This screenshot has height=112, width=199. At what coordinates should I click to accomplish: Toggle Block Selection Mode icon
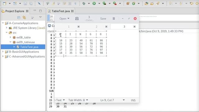point(70,3)
